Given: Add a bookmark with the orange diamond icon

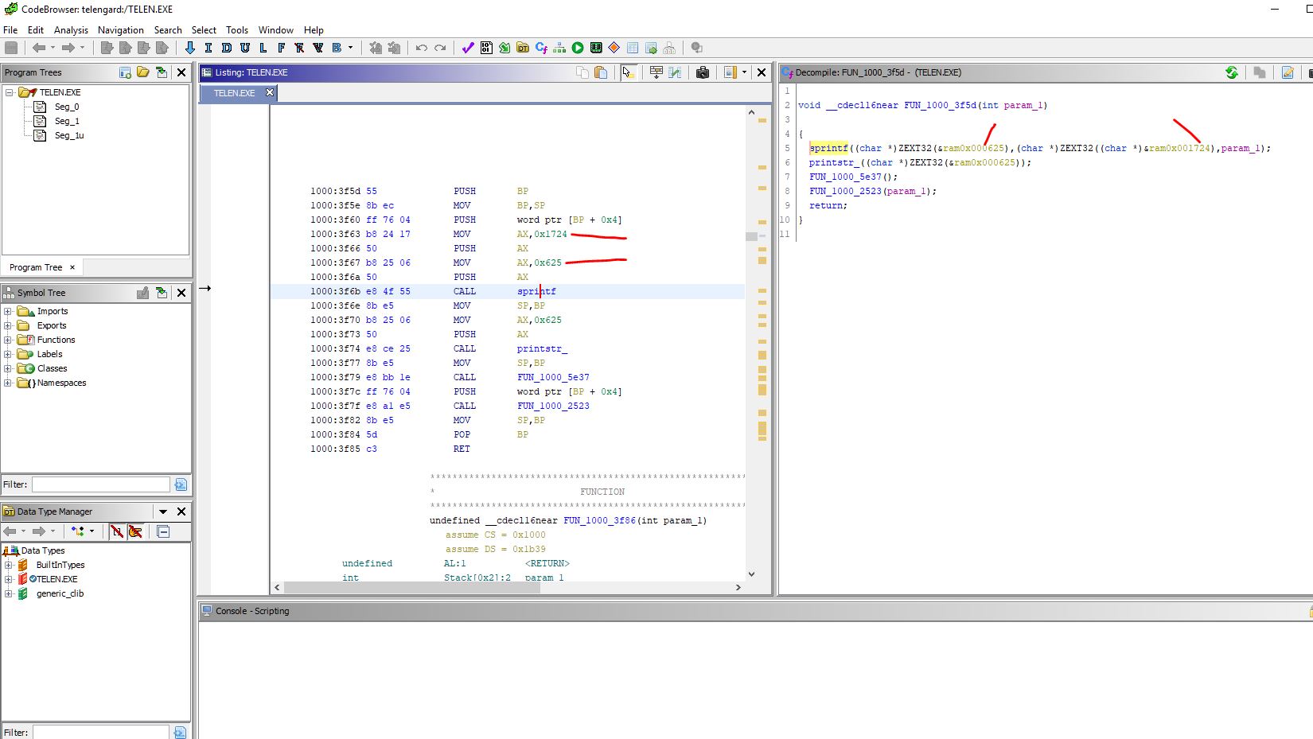Looking at the screenshot, I should 613,47.
